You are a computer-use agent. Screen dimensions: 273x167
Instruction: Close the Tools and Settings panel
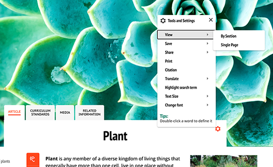(211, 20)
